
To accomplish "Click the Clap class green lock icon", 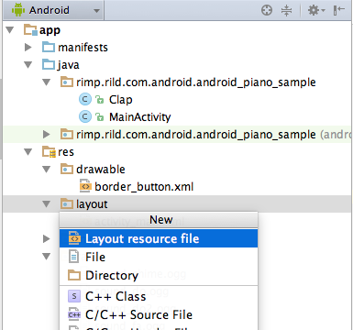I will 99,99.
